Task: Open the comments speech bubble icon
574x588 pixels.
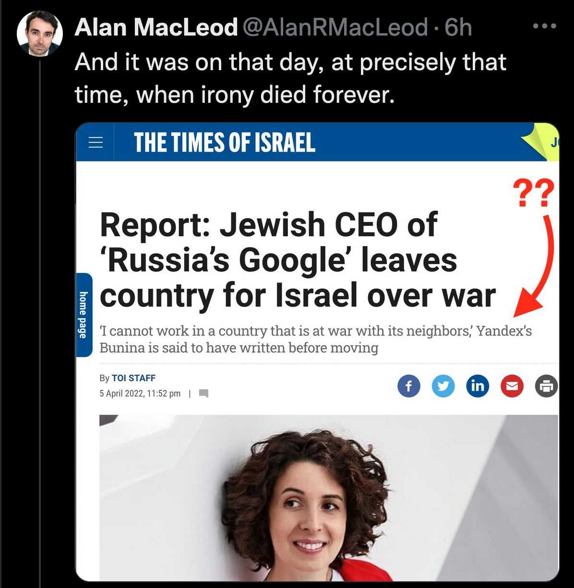Action: click(x=203, y=394)
